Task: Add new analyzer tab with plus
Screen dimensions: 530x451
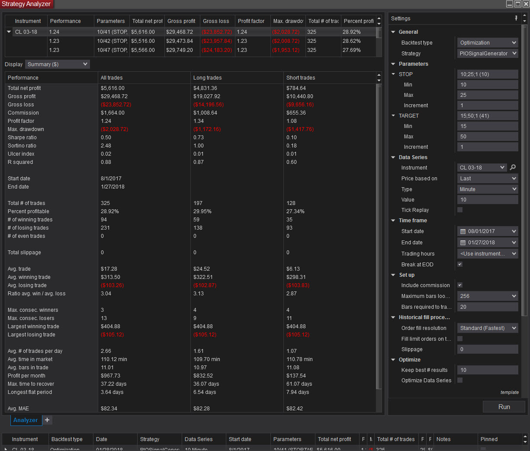Action: click(x=47, y=420)
